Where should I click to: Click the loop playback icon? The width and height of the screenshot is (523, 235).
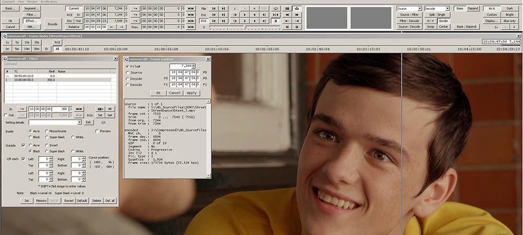(276, 8)
